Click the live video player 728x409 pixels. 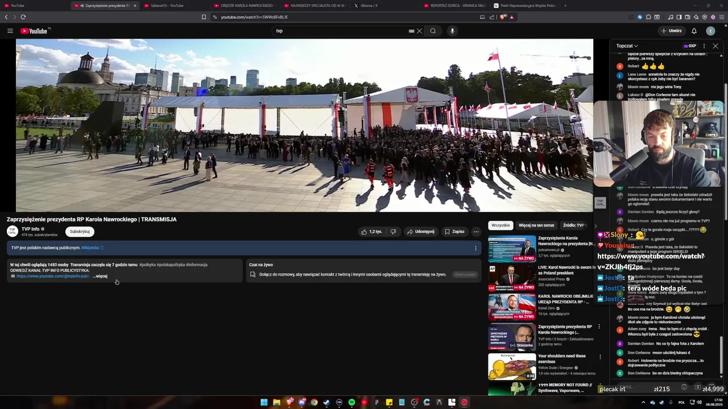(304, 125)
